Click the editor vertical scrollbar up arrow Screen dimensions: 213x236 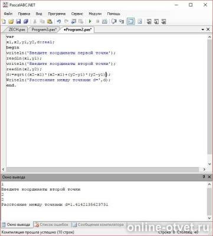coord(209,37)
